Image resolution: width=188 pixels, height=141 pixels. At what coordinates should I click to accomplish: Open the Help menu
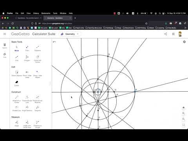[70, 13]
